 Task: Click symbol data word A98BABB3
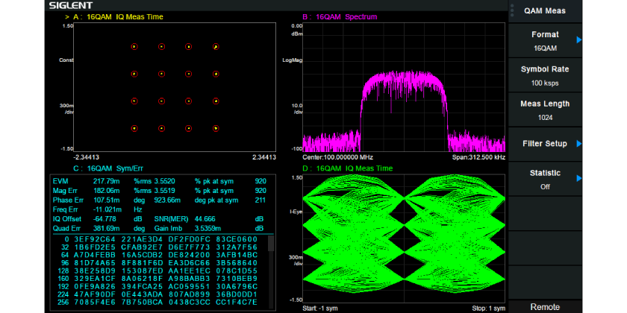pos(189,278)
